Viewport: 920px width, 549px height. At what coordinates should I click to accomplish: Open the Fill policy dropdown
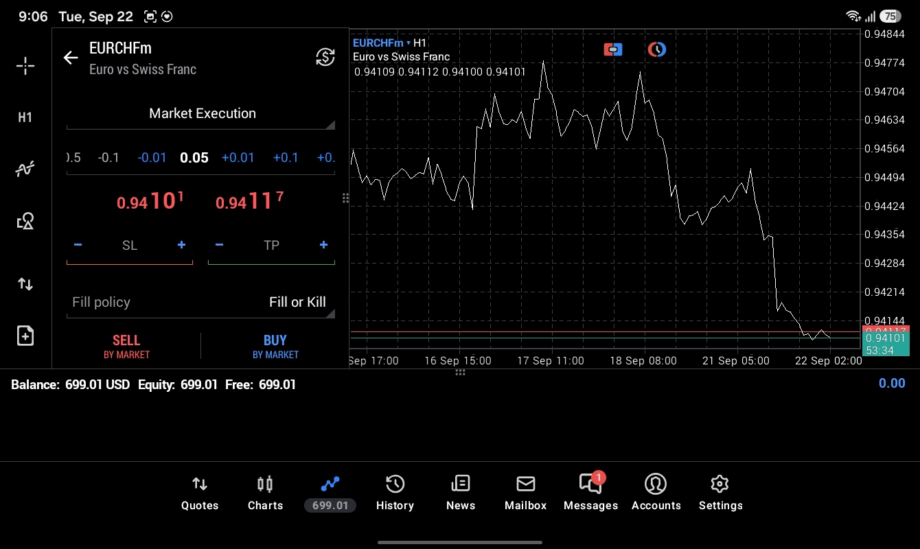tap(200, 303)
